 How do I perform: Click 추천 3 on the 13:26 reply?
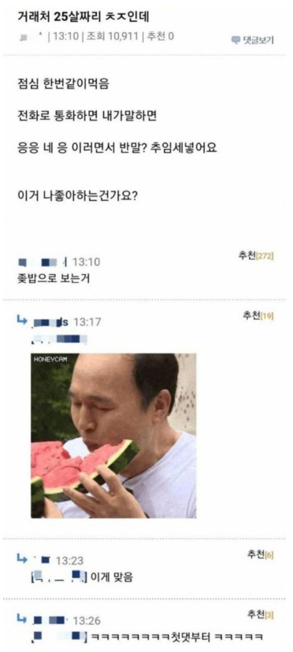pos(260,615)
